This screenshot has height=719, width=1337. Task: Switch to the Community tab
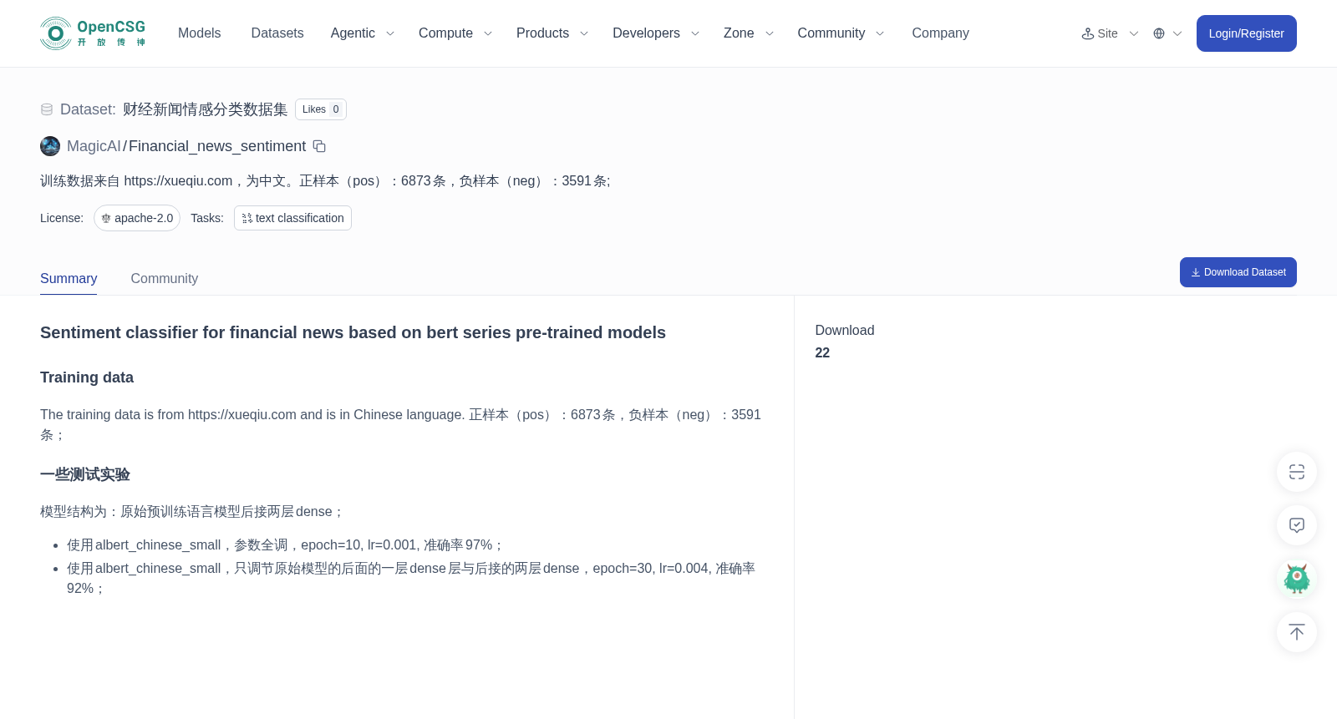point(164,279)
